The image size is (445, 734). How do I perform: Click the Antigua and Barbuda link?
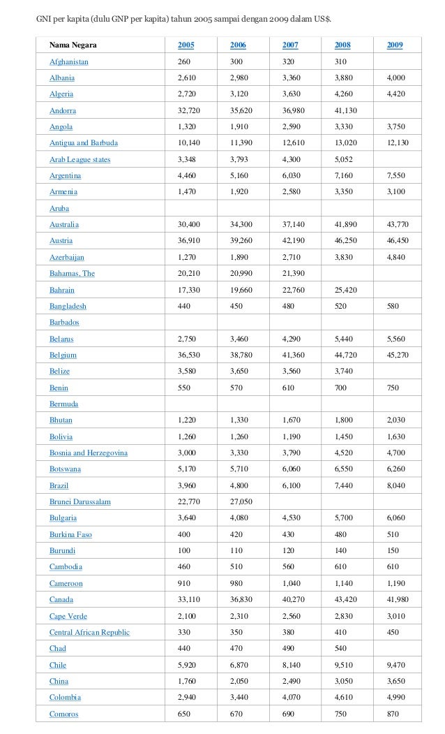tap(84, 143)
